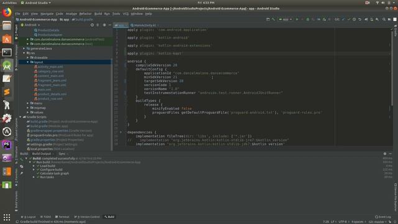Click the Gradle side tab
398x224 pixels.
click(x=396, y=31)
